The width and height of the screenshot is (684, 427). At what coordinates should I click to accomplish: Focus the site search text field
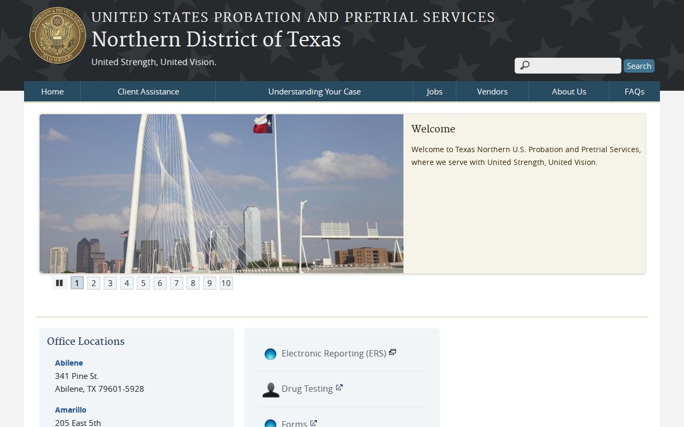click(x=568, y=66)
